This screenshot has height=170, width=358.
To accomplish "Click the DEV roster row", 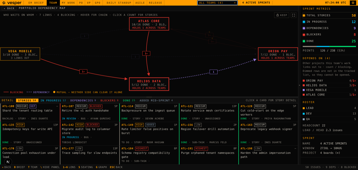I will pyautogui.click(x=329, y=113).
